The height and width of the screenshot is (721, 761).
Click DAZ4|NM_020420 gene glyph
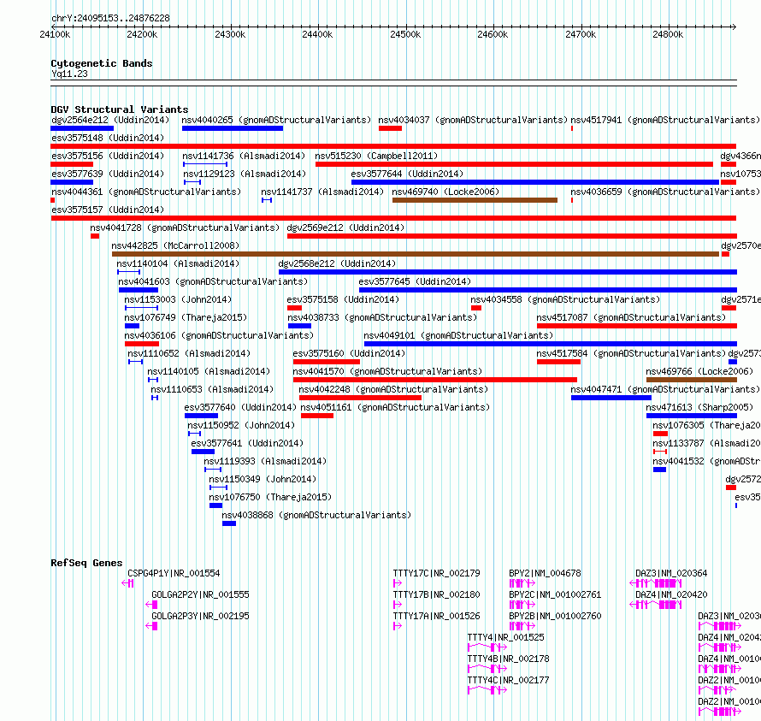[656, 605]
